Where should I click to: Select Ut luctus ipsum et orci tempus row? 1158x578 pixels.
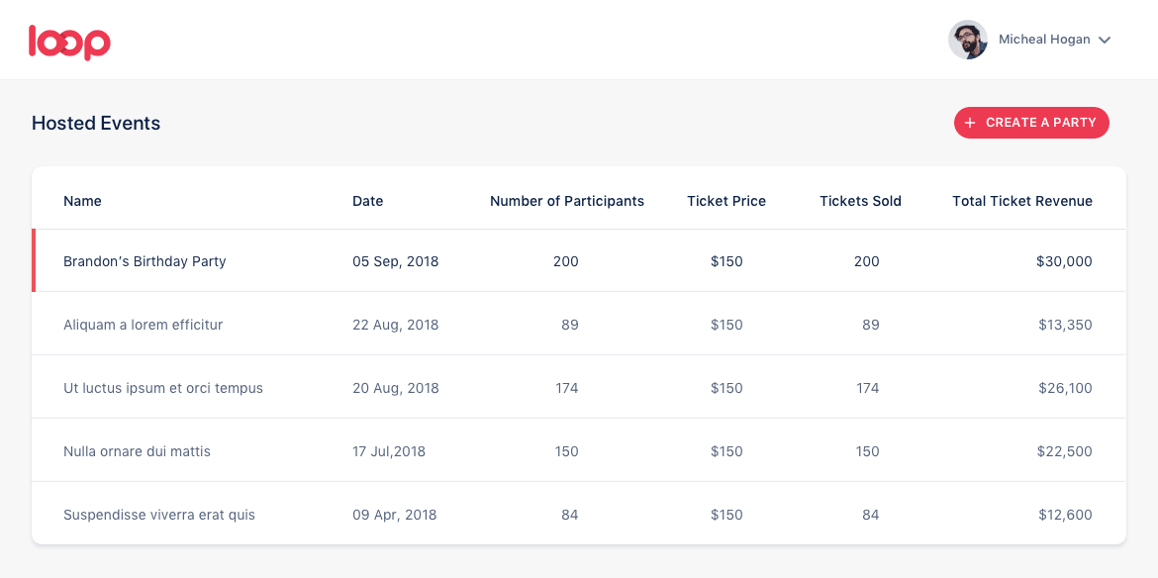[x=579, y=387]
